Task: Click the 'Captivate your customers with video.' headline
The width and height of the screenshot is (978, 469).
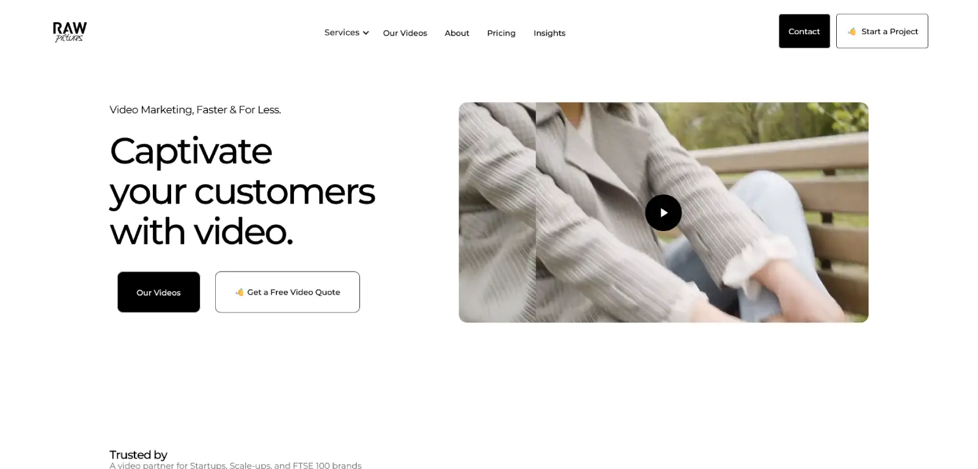Action: 242,191
